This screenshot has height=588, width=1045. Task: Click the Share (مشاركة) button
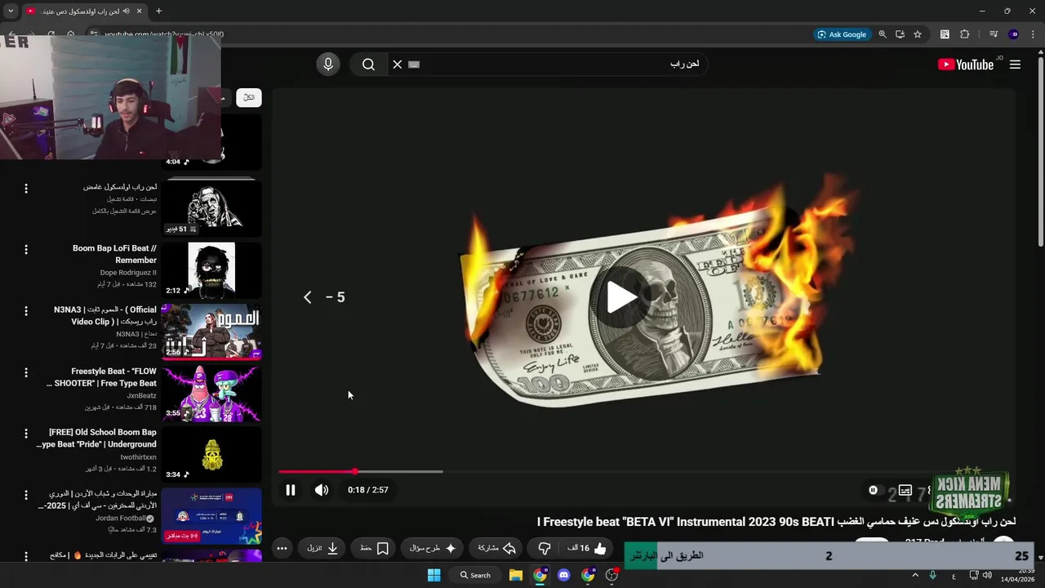[x=496, y=548]
